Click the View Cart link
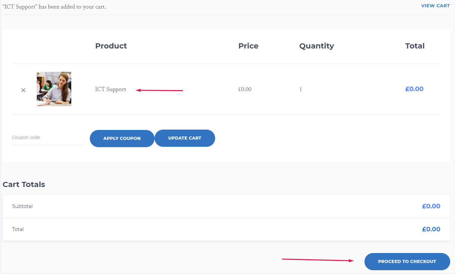 435,6
